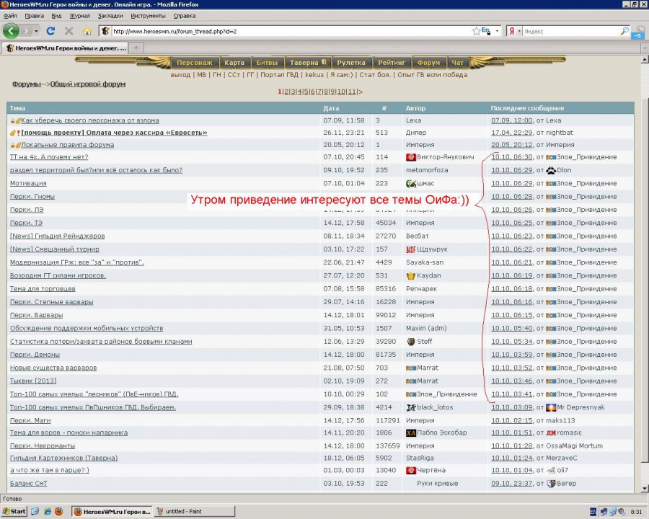Image resolution: width=649 pixels, height=519 pixels.
Task: Open the 'Общий игровой форум' breadcrumb link
Action: 88,84
